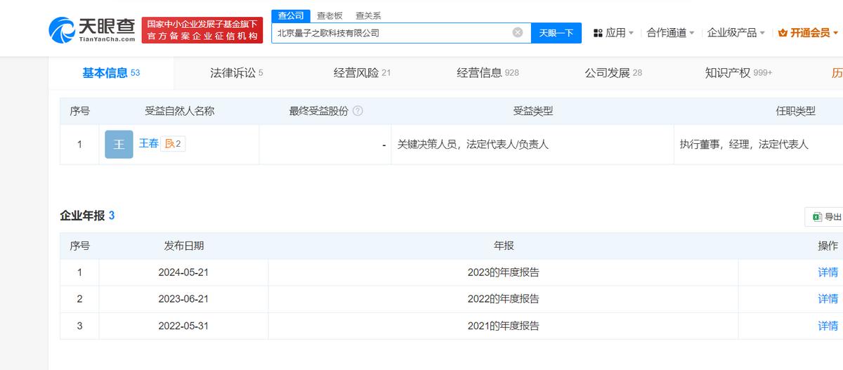Image resolution: width=843 pixels, height=370 pixels.
Task: Open the Tianyancha logo homepage
Action: [x=92, y=29]
